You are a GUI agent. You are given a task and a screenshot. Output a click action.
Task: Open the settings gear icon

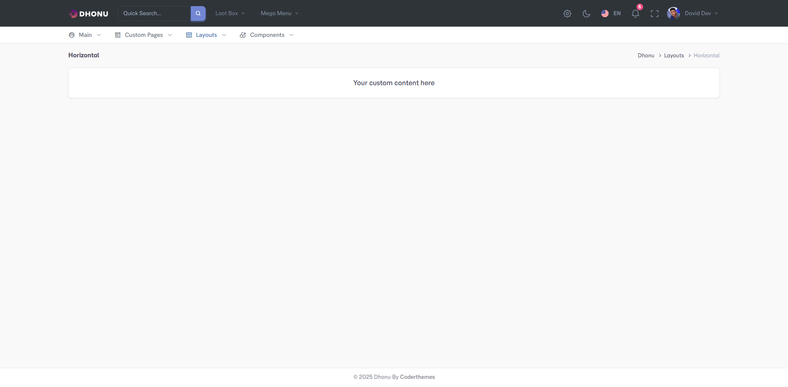pos(567,14)
